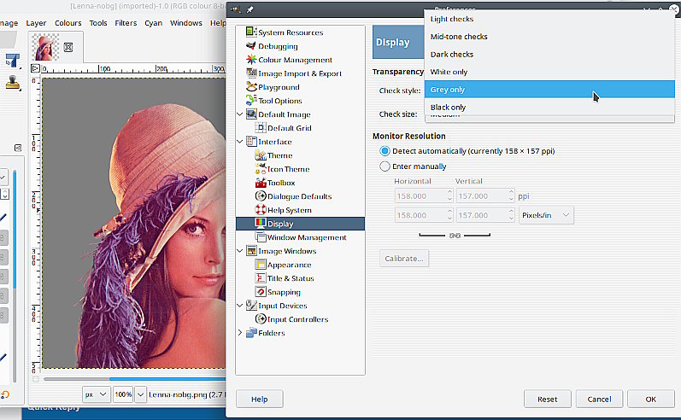Screen dimensions: 681x420
Task: Open Input Controllers page icon
Action: 260,319
